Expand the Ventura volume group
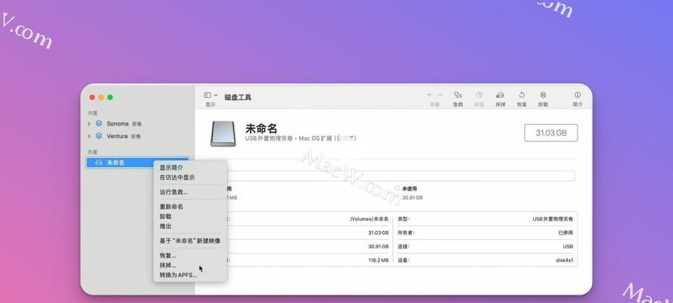Screen dimensions: 673x303 (89, 136)
